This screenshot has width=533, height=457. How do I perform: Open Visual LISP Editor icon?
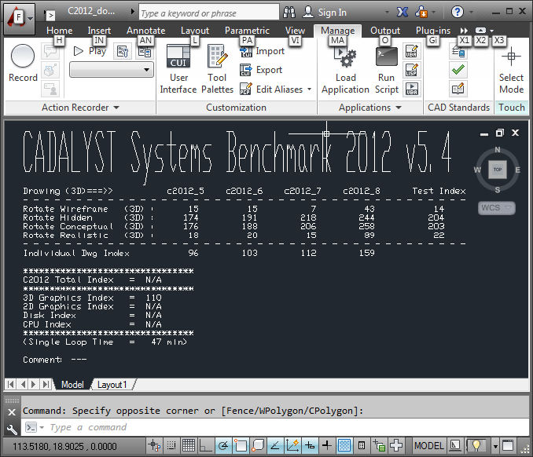pos(412,71)
